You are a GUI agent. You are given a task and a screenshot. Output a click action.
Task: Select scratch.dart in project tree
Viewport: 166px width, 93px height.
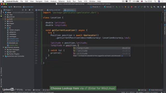[13, 45]
